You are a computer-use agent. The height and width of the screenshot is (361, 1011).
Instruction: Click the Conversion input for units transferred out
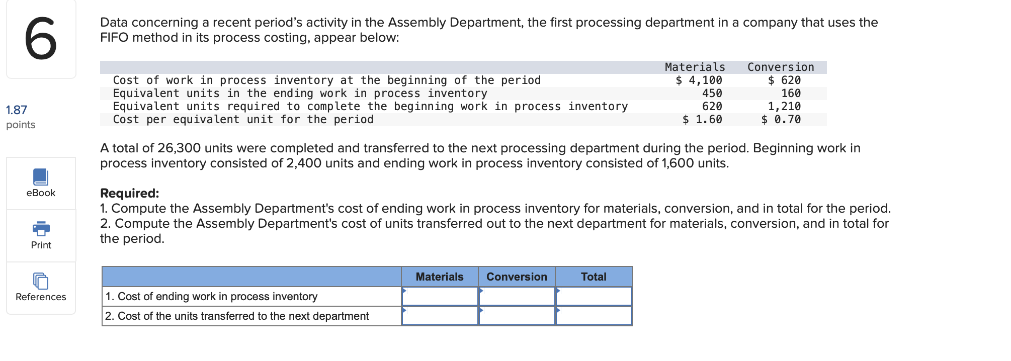[x=516, y=316]
